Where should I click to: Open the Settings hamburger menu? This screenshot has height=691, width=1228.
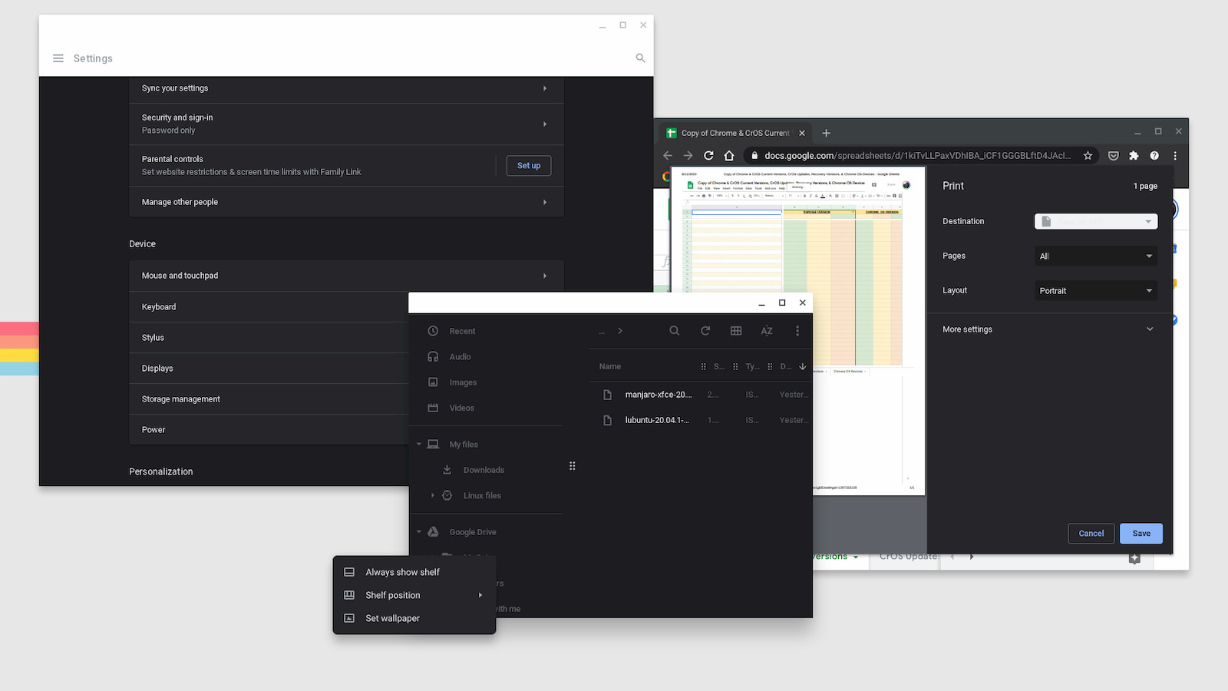[58, 58]
